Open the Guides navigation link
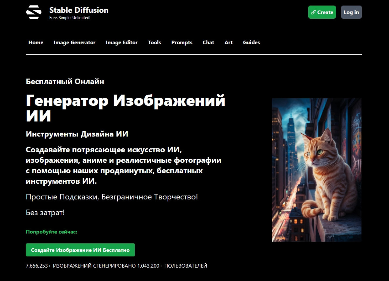 tap(251, 42)
